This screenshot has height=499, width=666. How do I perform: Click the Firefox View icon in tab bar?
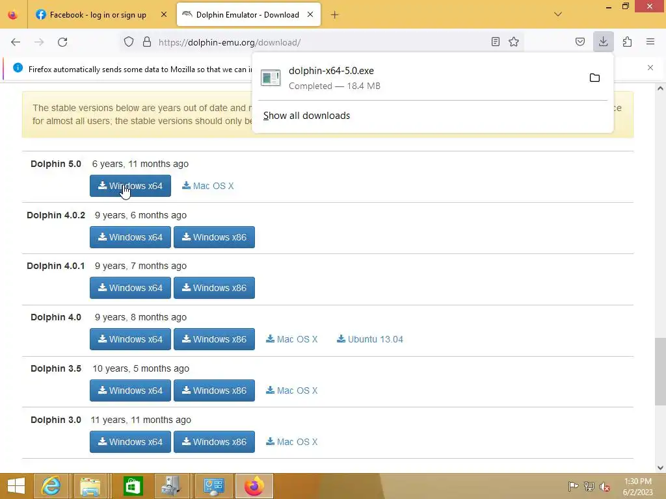tap(13, 15)
